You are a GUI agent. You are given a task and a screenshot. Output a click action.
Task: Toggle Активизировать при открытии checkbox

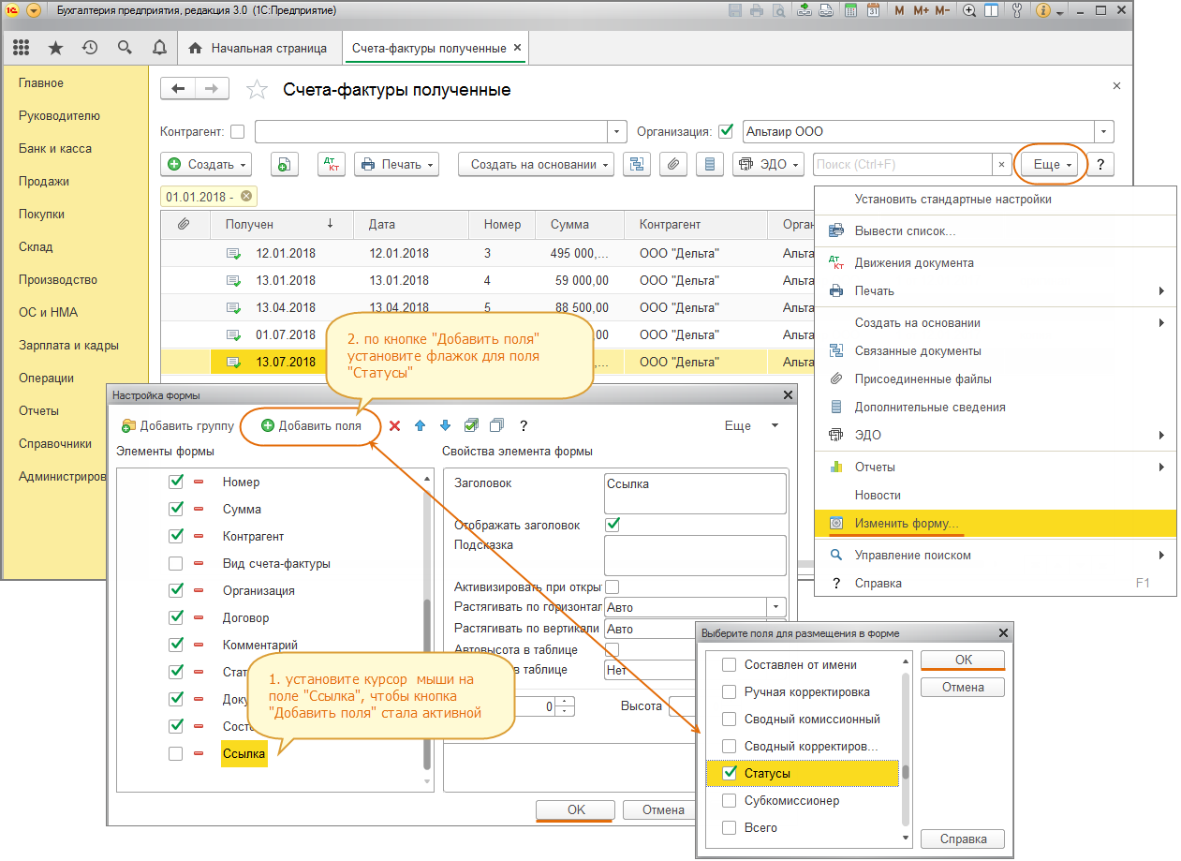613,586
